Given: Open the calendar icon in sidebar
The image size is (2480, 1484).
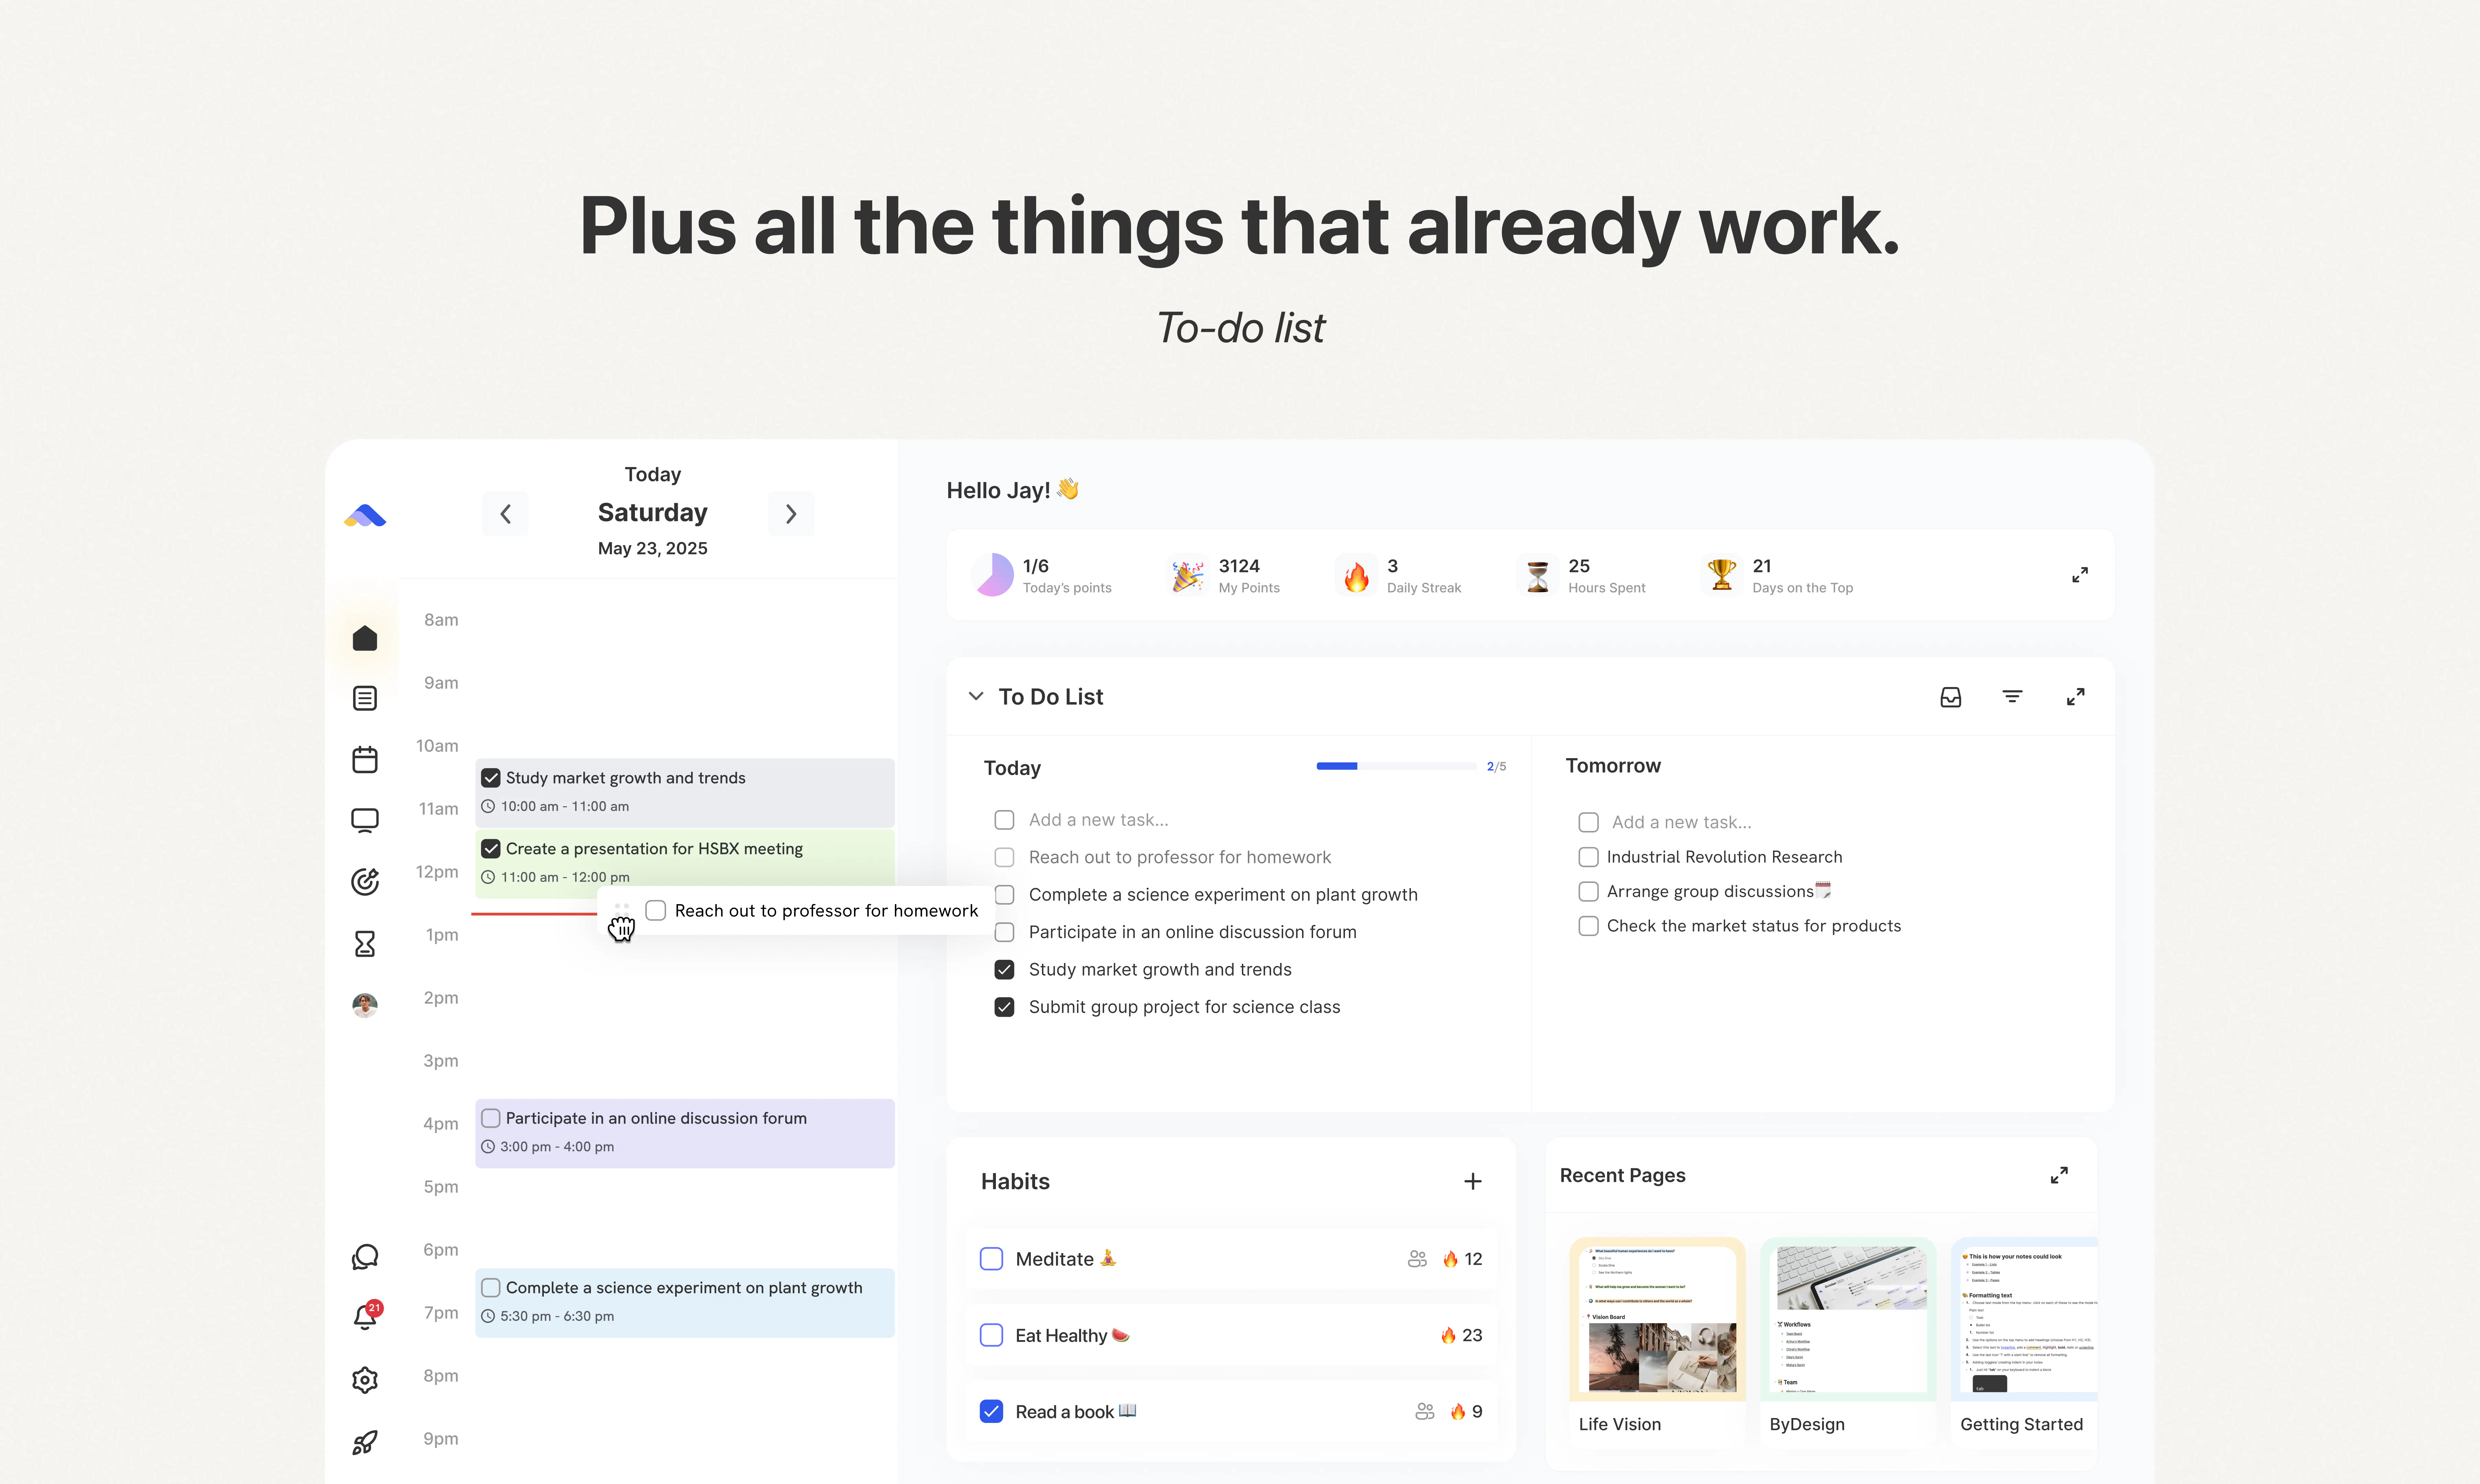Looking at the screenshot, I should coord(365,760).
